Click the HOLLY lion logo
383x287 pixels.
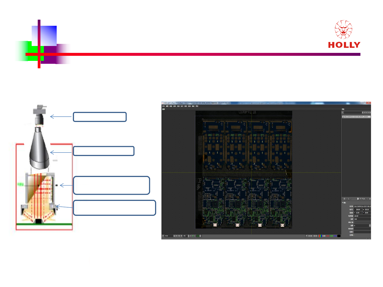point(344,34)
